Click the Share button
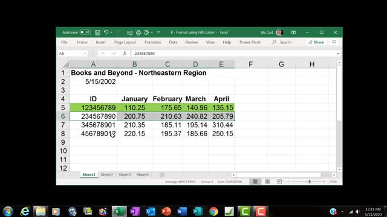This screenshot has height=217, width=387. [x=316, y=42]
